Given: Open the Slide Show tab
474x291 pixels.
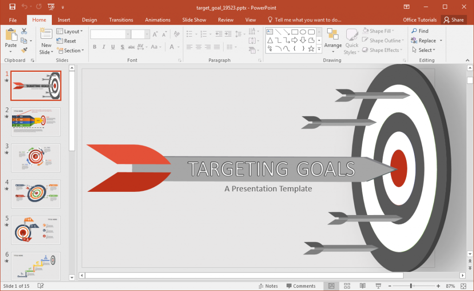Looking at the screenshot, I should [194, 19].
